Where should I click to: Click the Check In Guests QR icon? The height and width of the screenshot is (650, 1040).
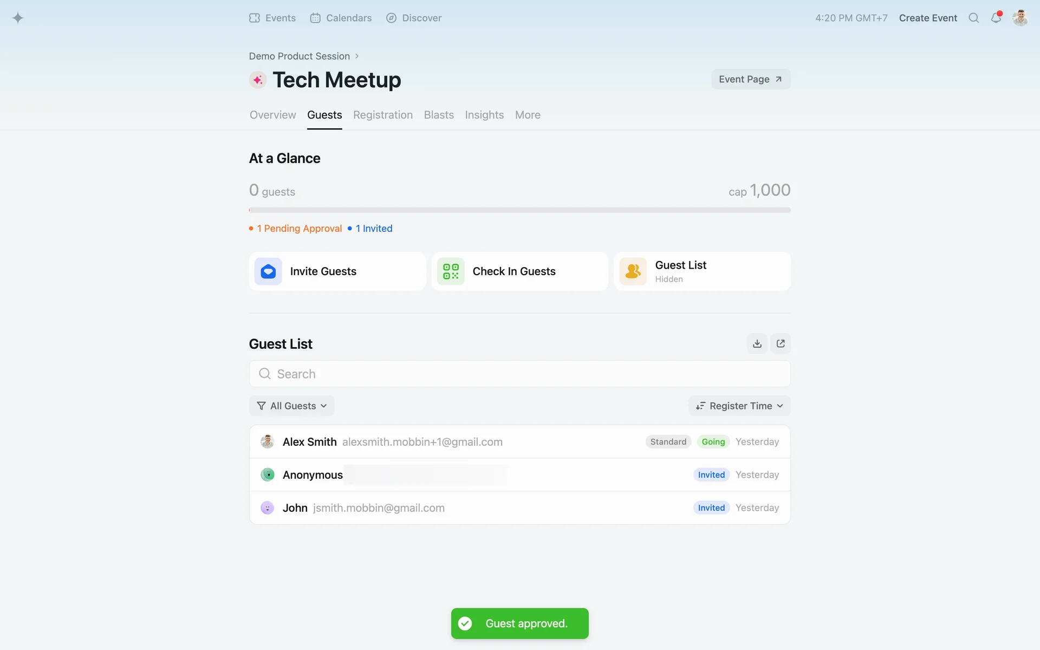point(451,271)
